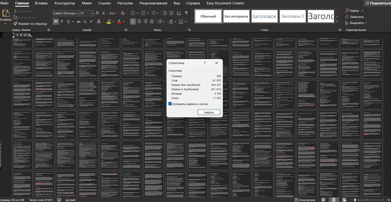
Task: Click the Поделиться share button
Action: click(x=378, y=3)
